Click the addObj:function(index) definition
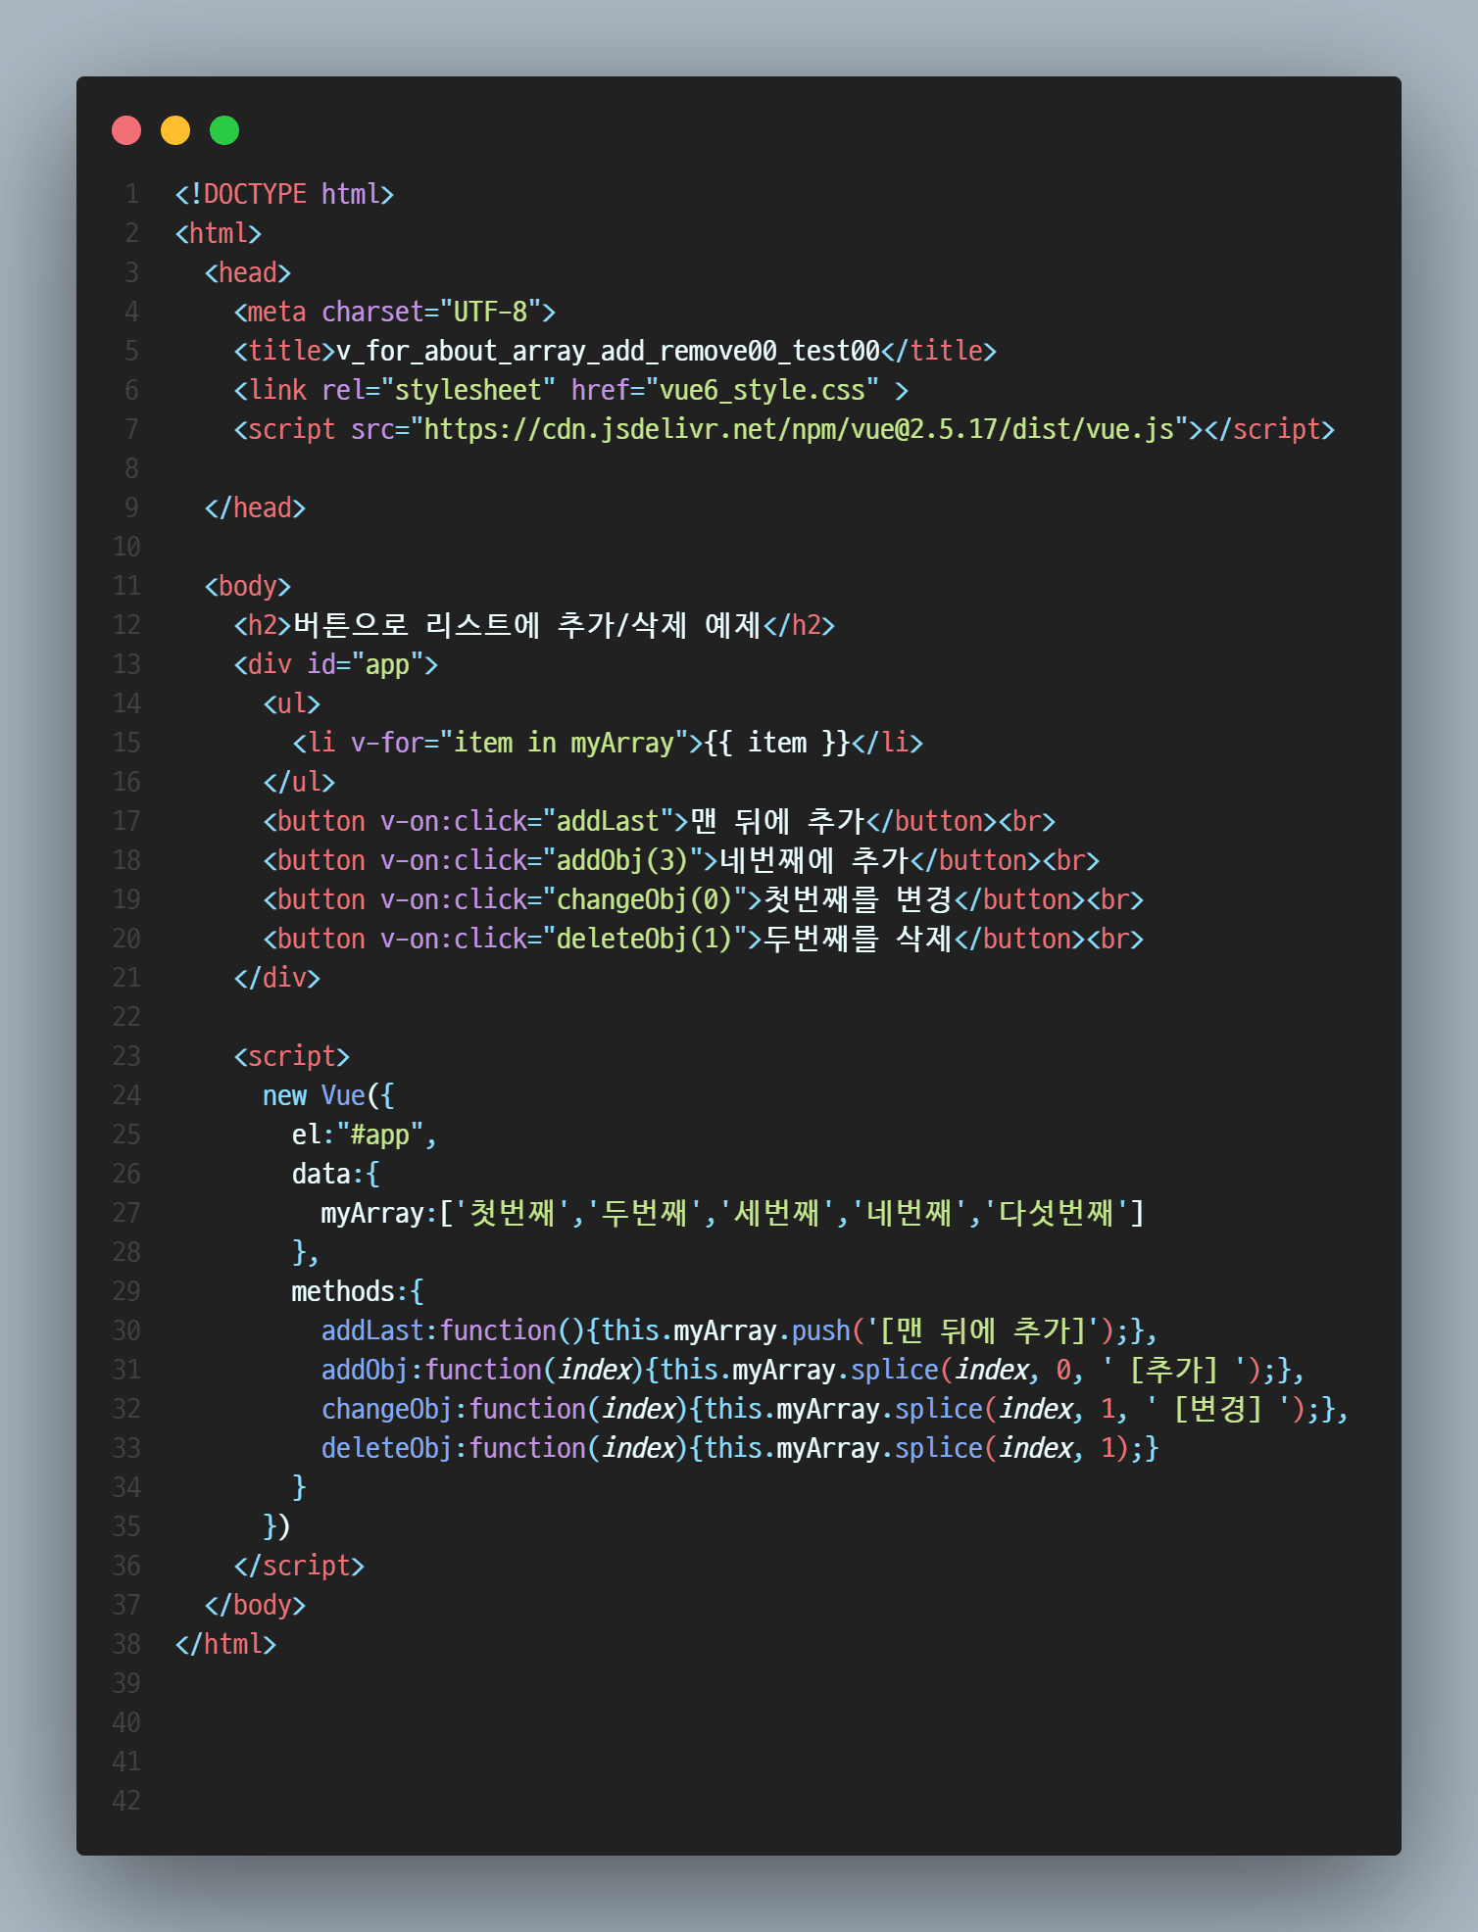Viewport: 1478px width, 1932px height. pos(813,1370)
